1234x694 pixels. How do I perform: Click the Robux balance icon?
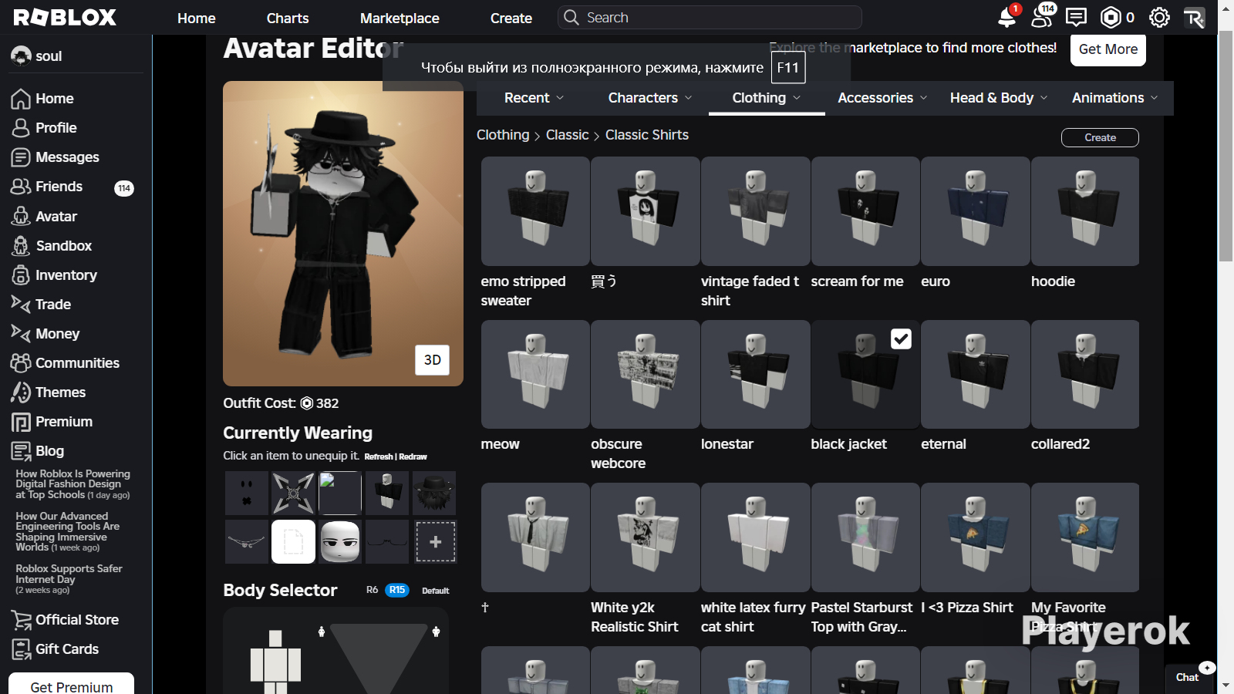click(x=1111, y=17)
